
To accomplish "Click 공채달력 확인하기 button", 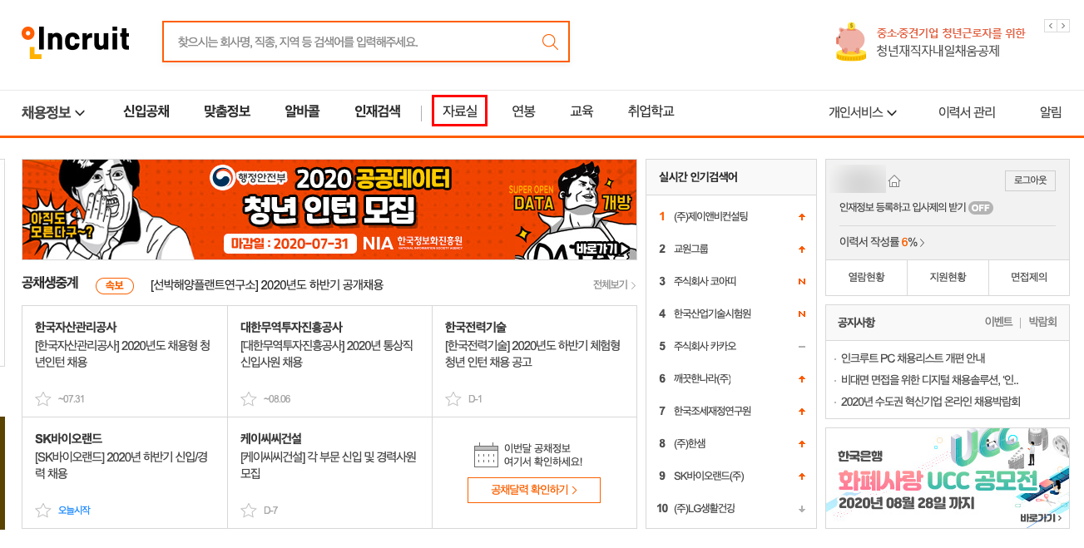I will (534, 490).
